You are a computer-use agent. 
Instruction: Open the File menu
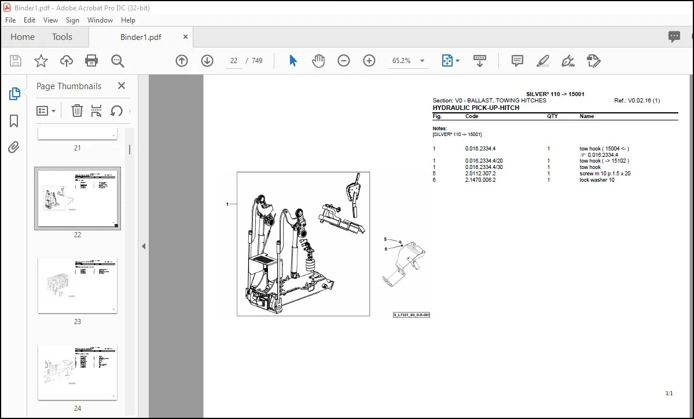pos(10,20)
